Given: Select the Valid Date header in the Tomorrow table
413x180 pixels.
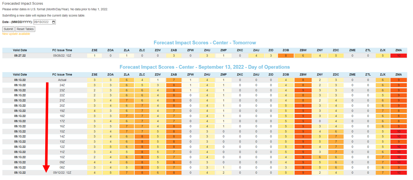Looking at the screenshot, I should tap(20, 50).
